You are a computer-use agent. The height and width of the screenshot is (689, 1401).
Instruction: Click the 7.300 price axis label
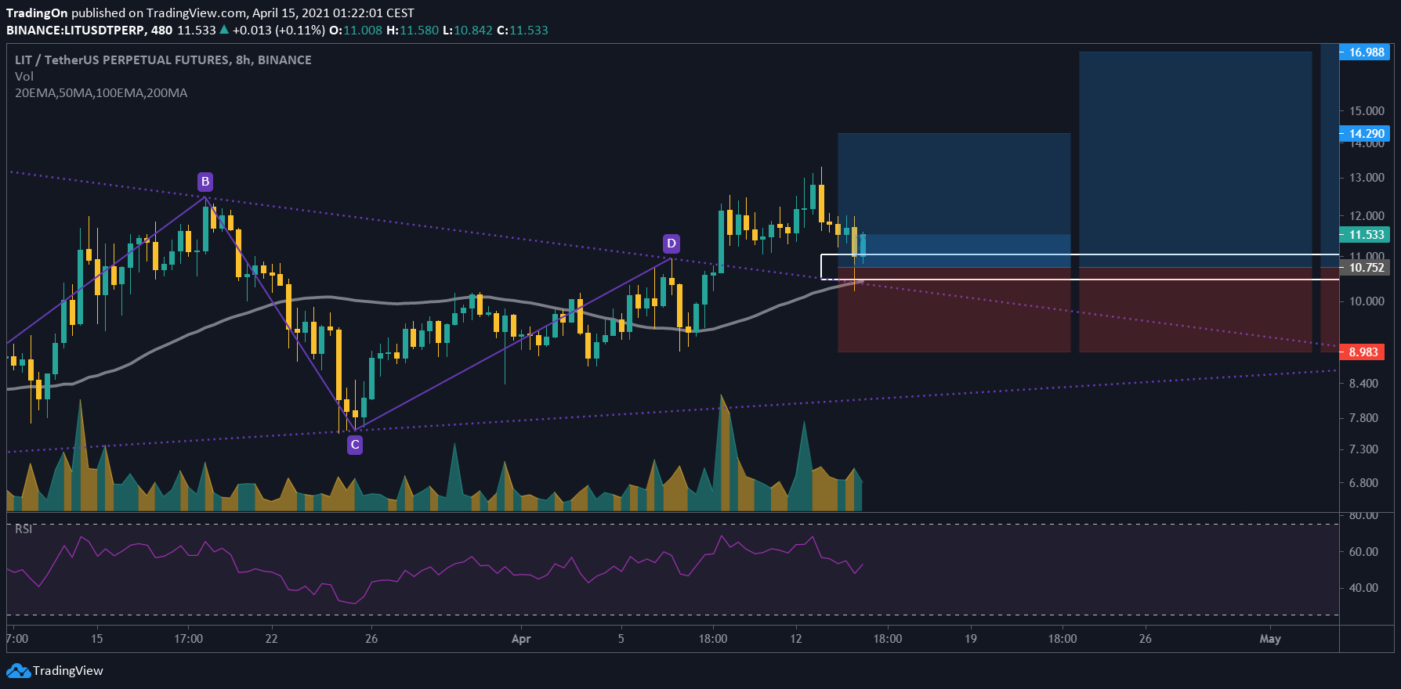click(1363, 449)
